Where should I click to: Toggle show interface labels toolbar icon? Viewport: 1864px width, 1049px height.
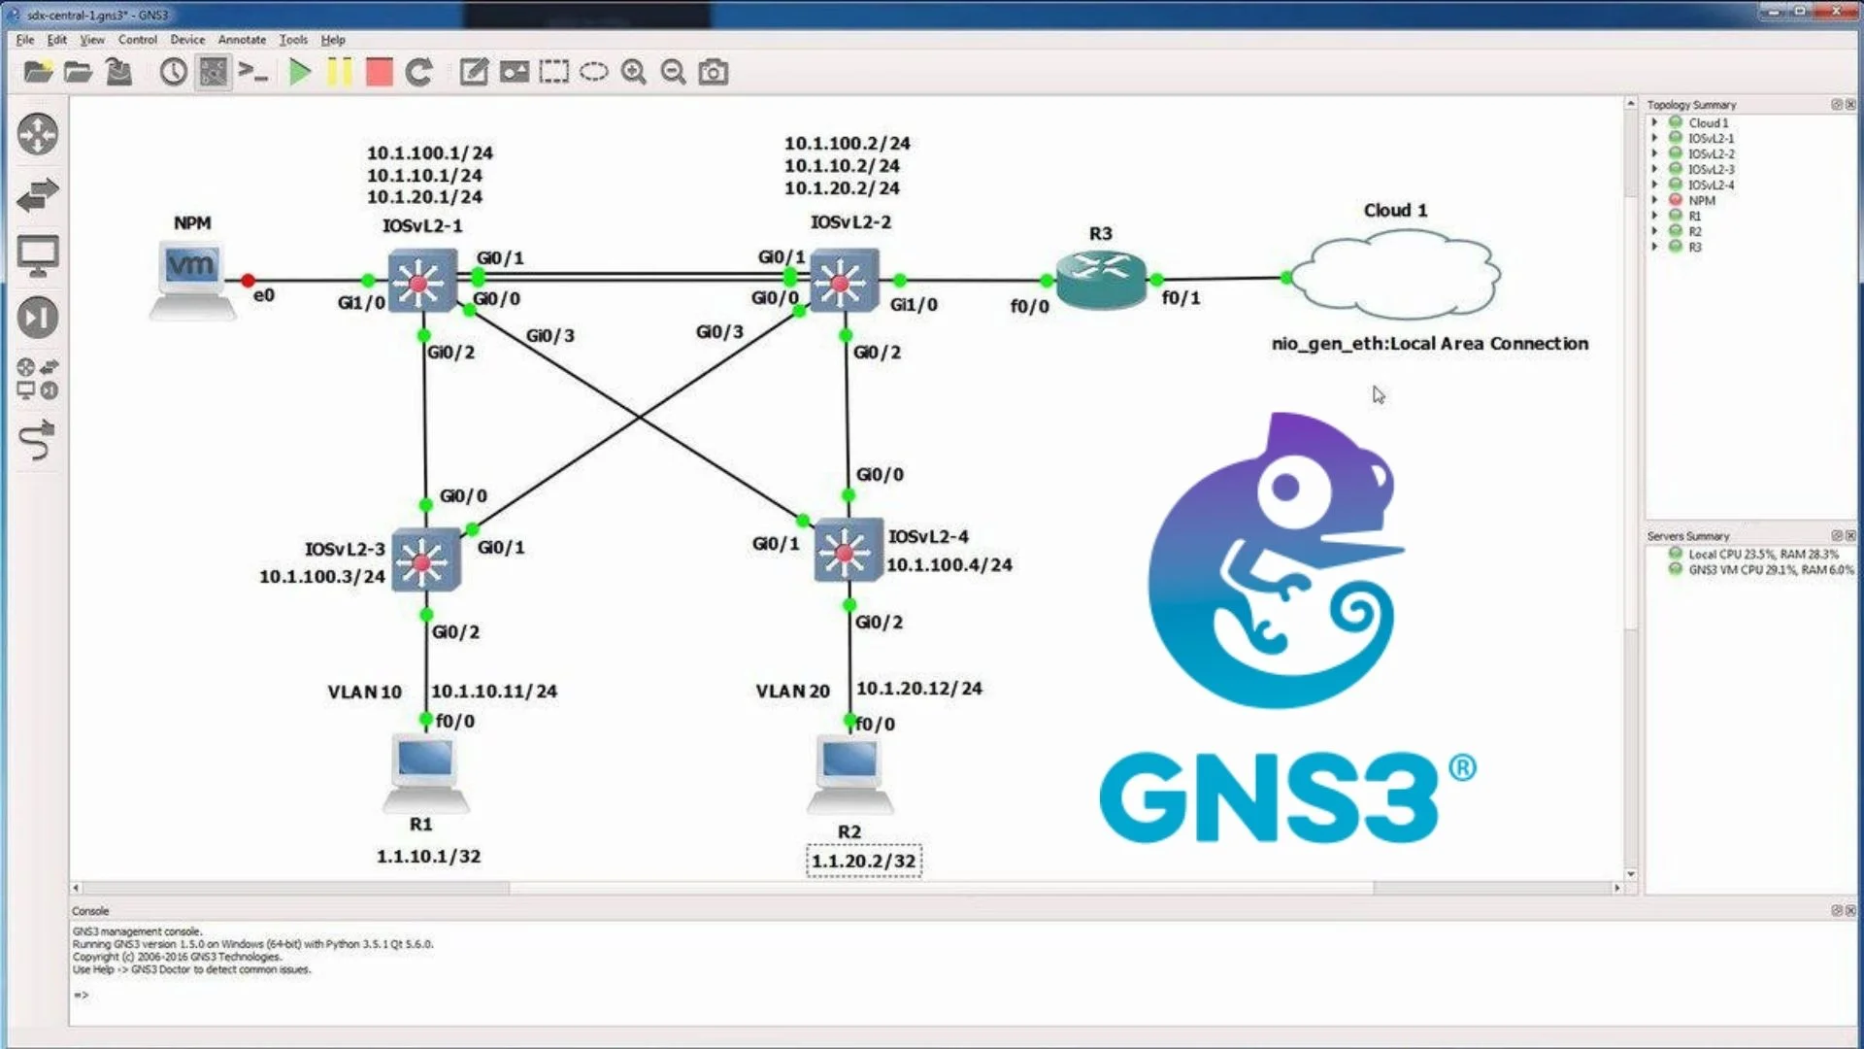coord(213,72)
